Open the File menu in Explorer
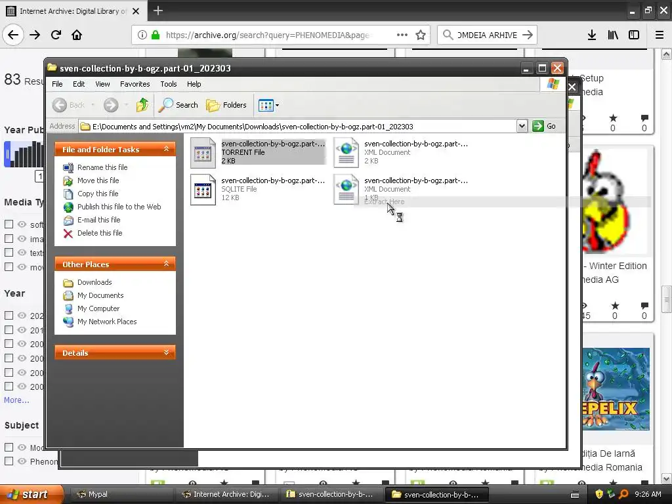The image size is (672, 504). (57, 84)
